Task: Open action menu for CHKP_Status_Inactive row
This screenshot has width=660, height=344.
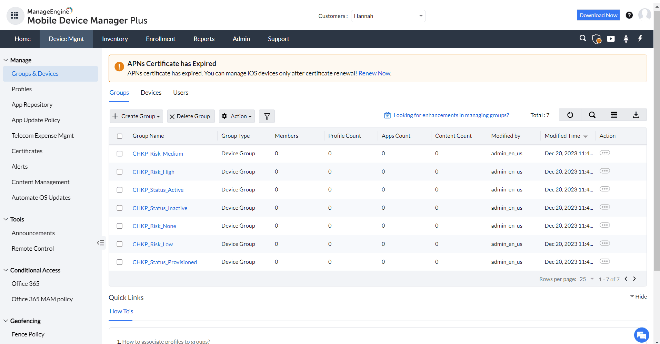Action: (605, 207)
